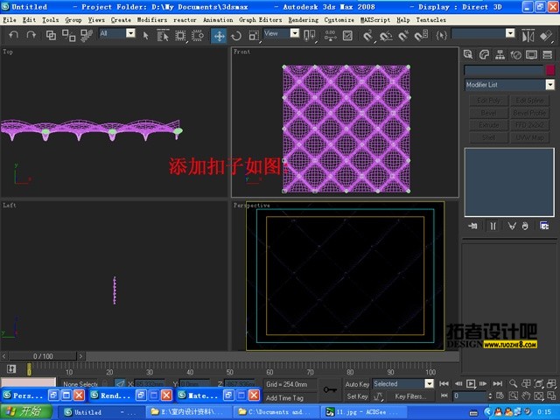This screenshot has width=560, height=420.
Task: Click Go to End playback button
Action: (x=498, y=383)
